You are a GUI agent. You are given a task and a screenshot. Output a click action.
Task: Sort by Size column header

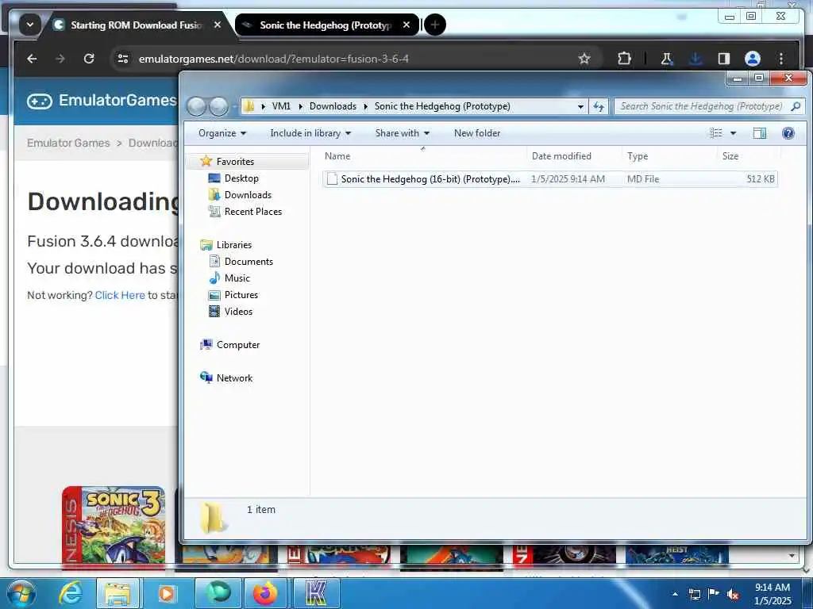tap(749, 156)
